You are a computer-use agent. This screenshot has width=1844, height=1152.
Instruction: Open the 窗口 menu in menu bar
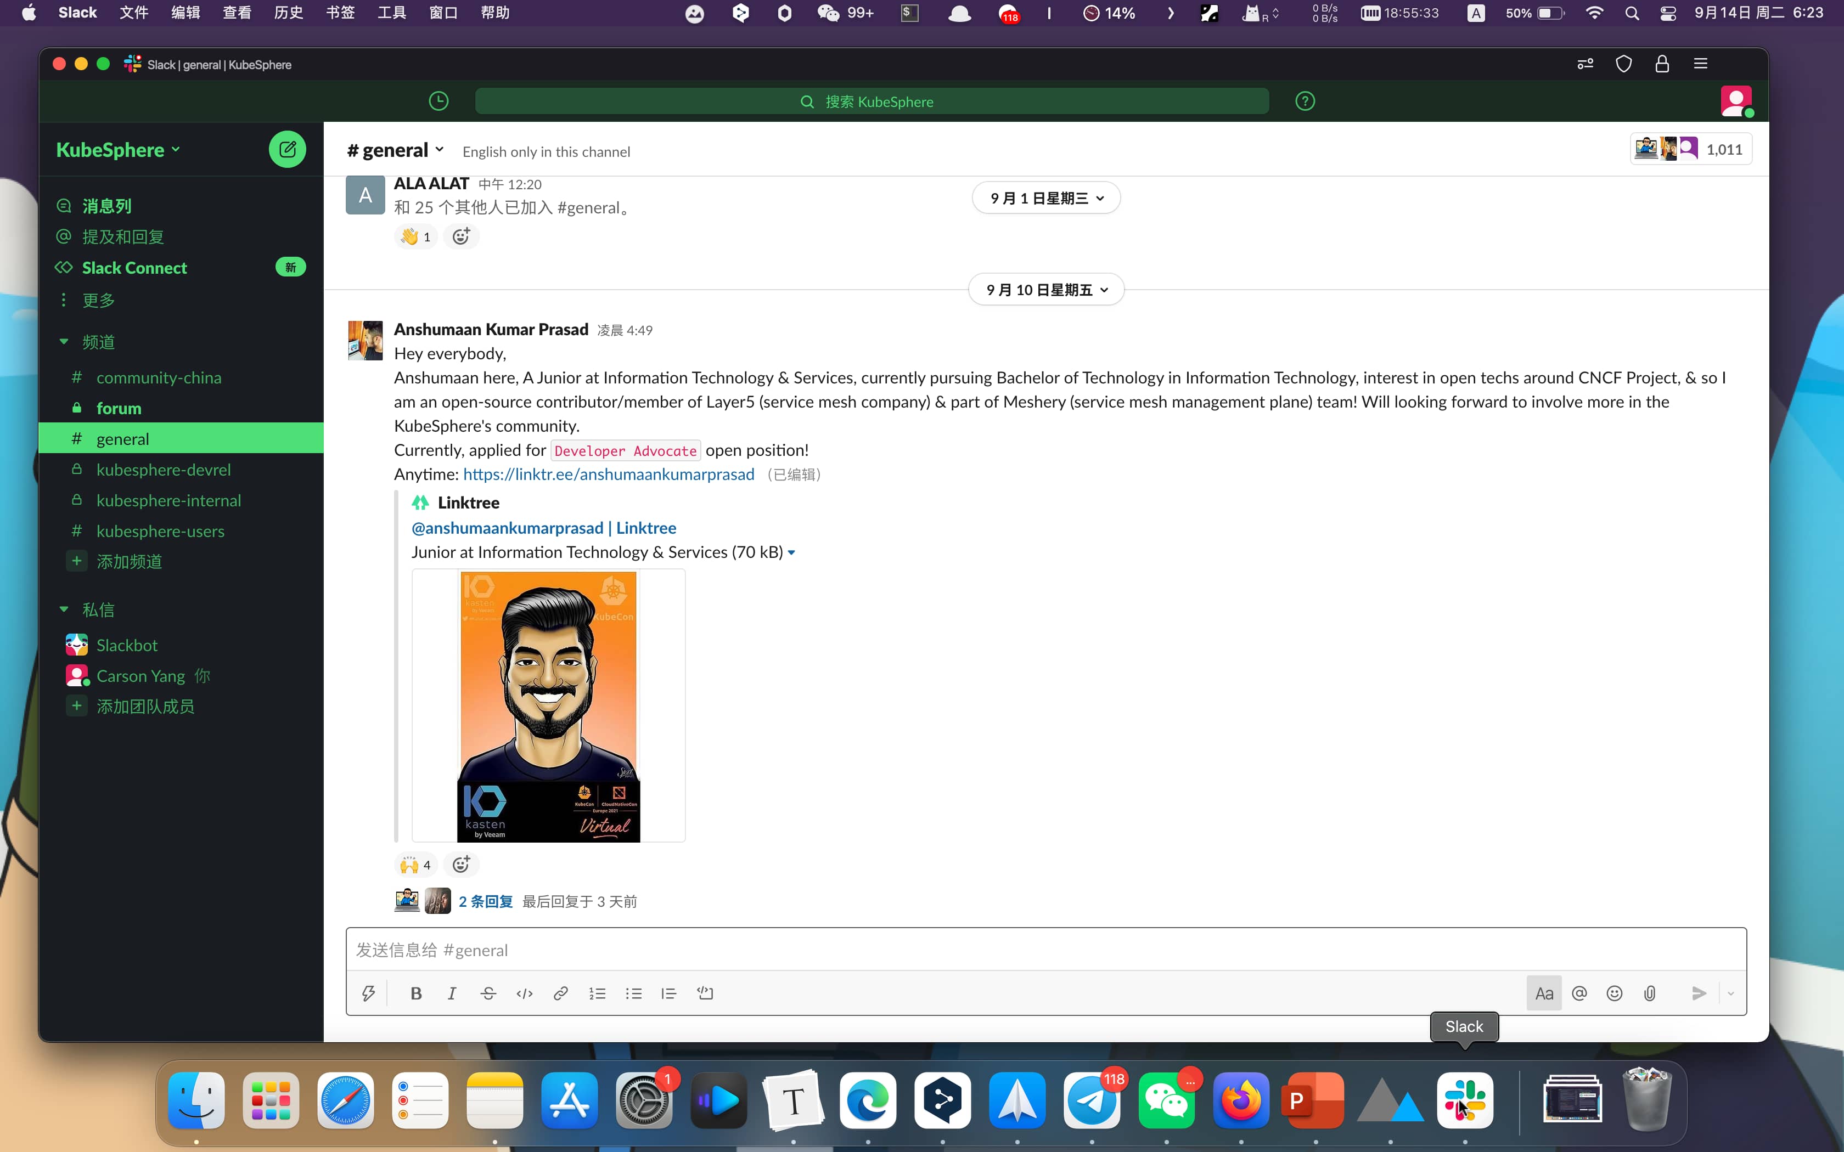443,13
